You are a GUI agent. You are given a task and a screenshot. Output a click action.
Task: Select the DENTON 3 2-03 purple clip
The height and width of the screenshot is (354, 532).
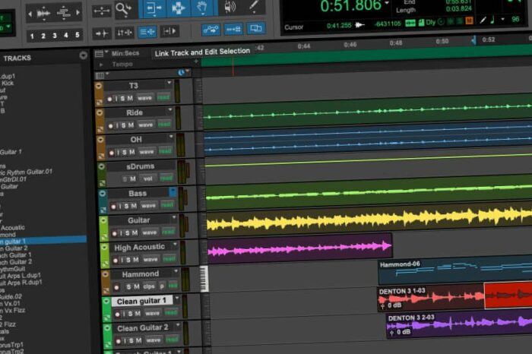tap(459, 325)
